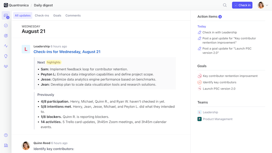This screenshot has width=272, height=153.
Task: Open the Check in with Leadership action item
Action: [219, 33]
